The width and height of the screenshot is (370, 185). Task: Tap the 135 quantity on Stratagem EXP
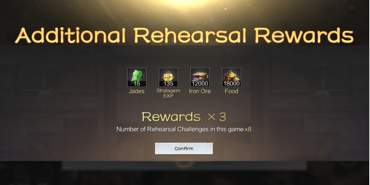[168, 84]
